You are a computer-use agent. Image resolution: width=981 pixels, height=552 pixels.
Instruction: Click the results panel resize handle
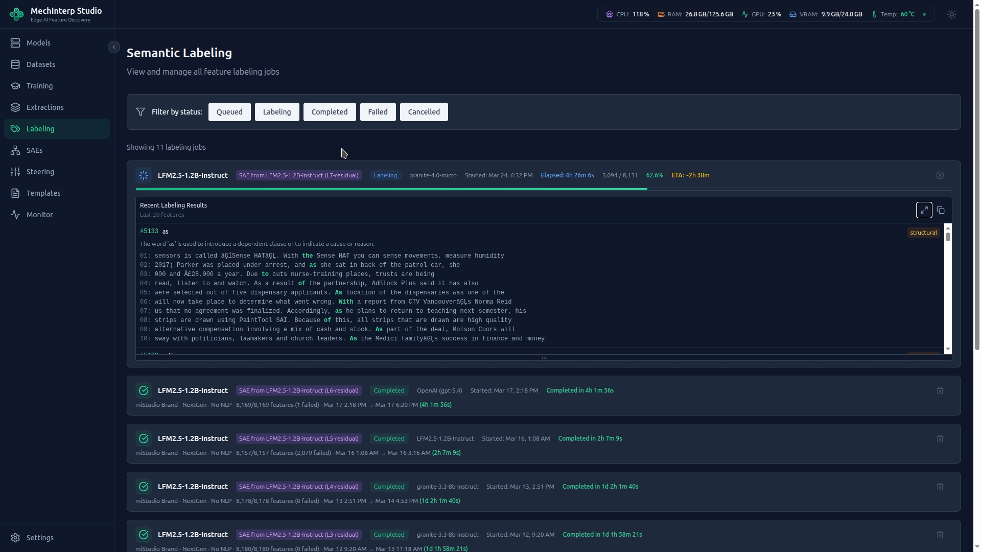pos(544,358)
